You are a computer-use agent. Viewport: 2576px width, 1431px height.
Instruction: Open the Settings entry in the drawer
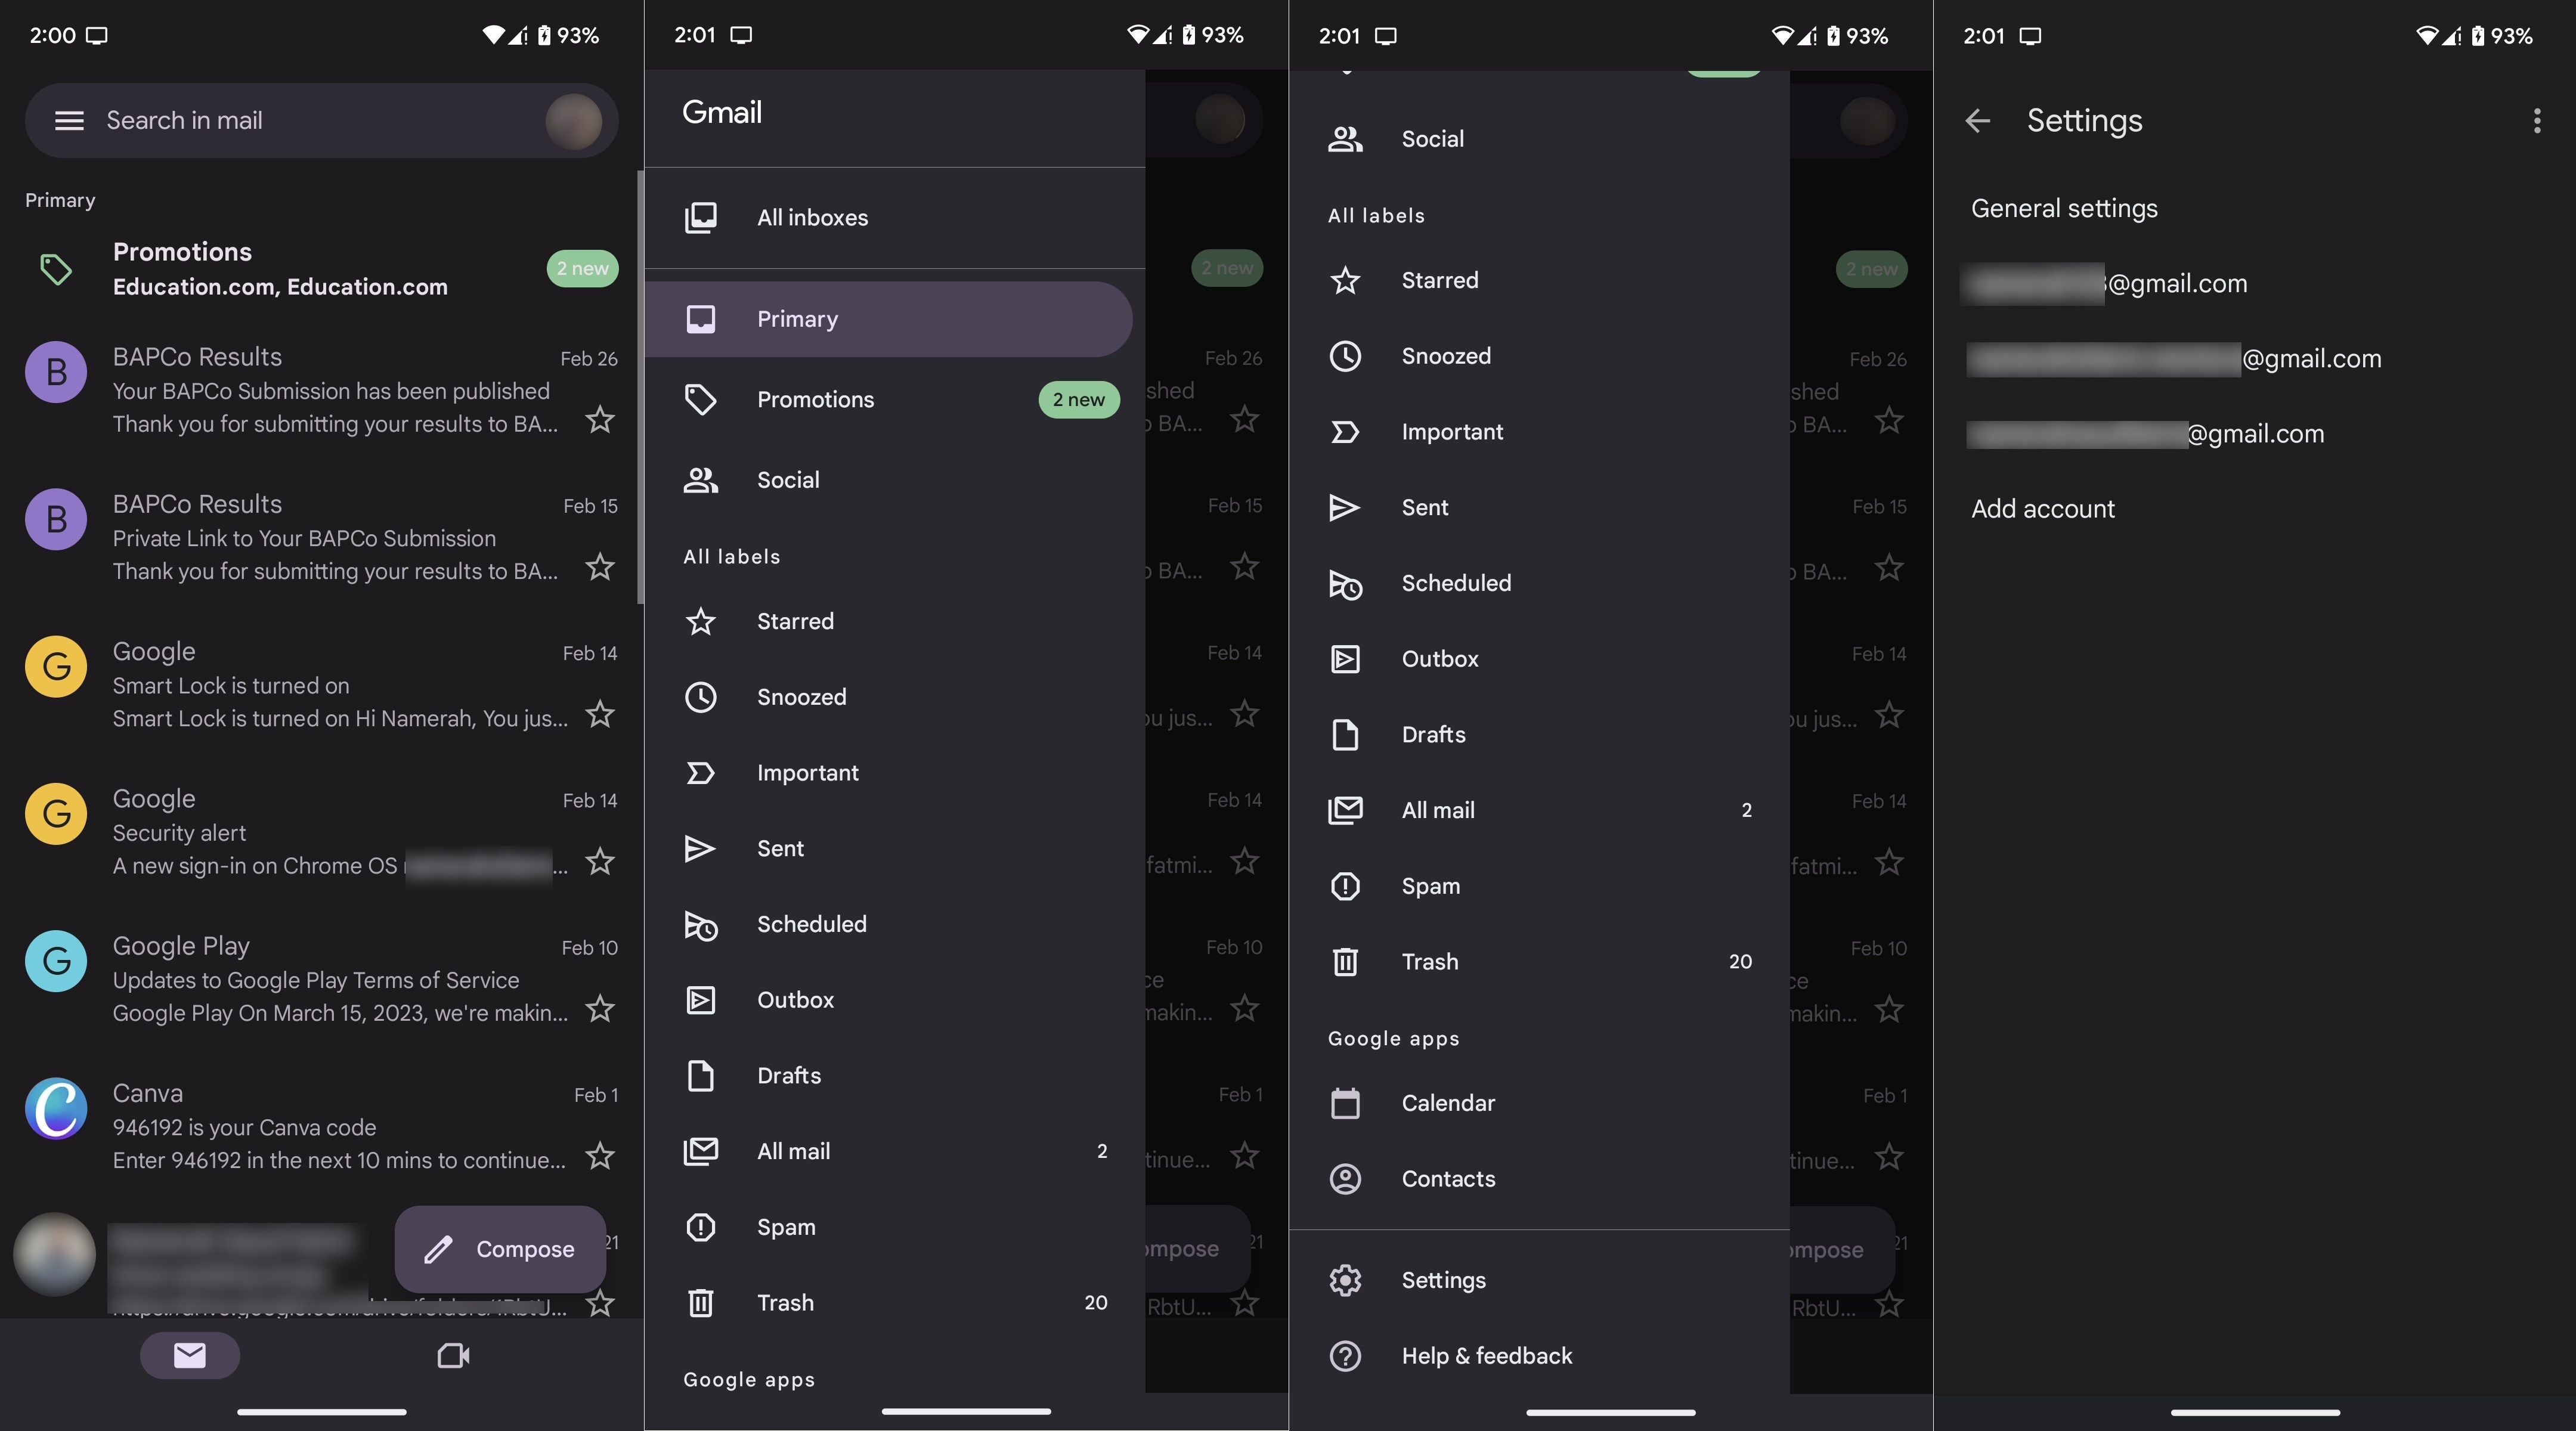[1539, 1280]
